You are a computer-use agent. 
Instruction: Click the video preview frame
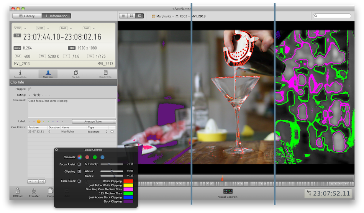[236, 97]
